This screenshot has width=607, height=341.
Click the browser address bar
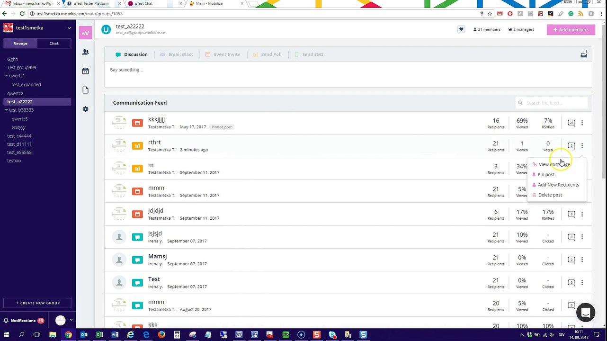tap(256, 14)
